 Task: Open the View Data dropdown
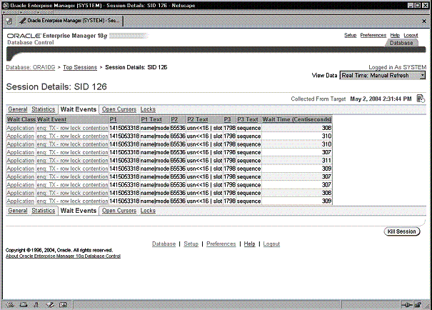383,76
